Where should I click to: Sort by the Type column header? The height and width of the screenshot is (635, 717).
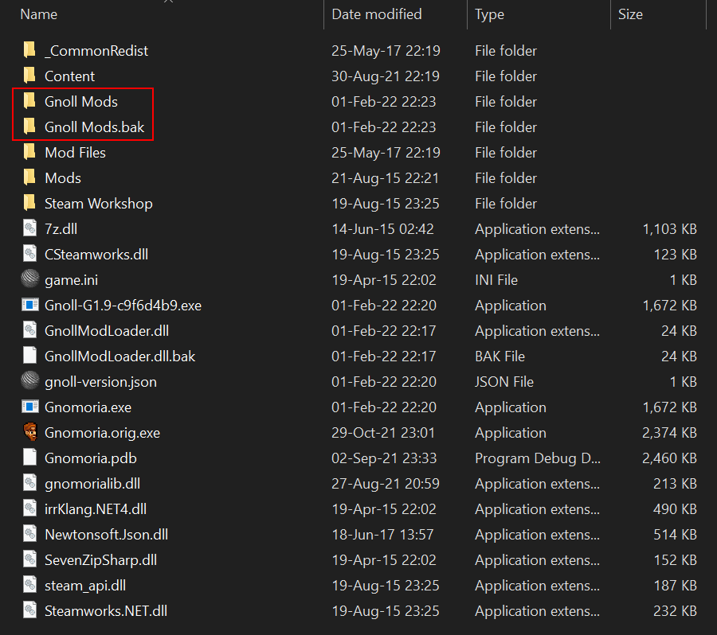tap(489, 14)
